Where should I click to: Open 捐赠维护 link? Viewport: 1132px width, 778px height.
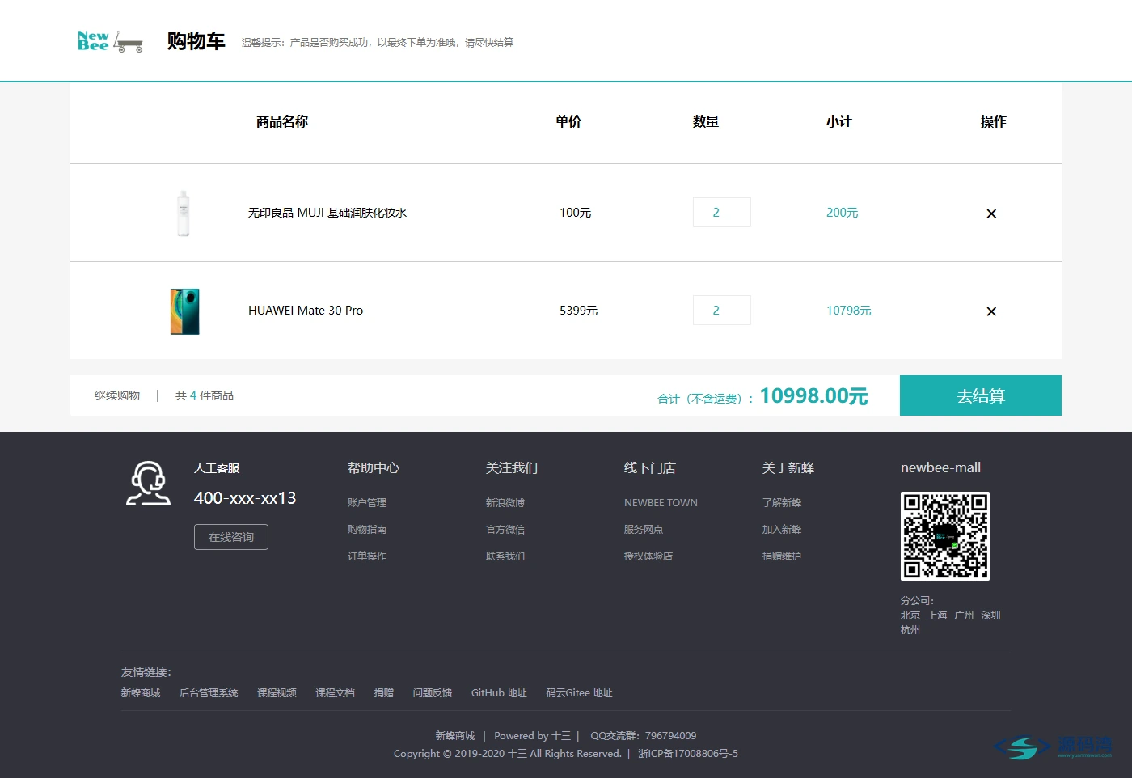pyautogui.click(x=782, y=556)
